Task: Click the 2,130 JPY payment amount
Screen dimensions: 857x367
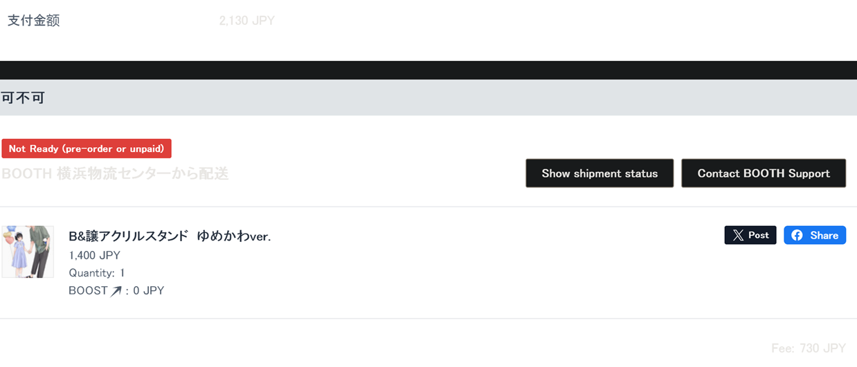Action: [246, 21]
